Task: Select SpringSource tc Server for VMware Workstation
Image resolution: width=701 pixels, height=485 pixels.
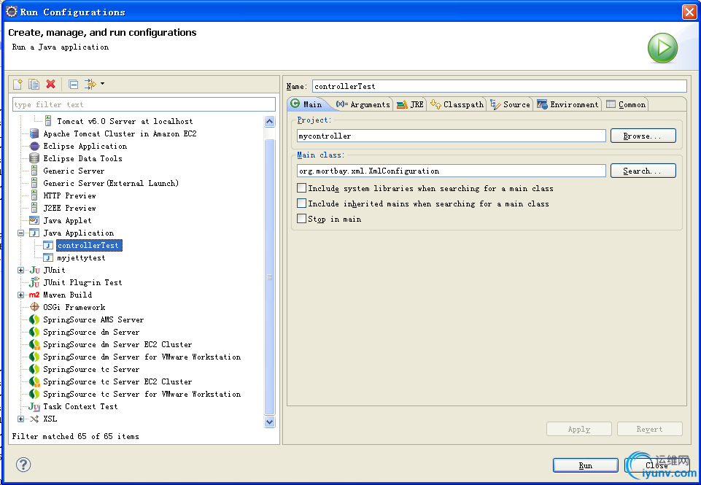Action: 142,394
